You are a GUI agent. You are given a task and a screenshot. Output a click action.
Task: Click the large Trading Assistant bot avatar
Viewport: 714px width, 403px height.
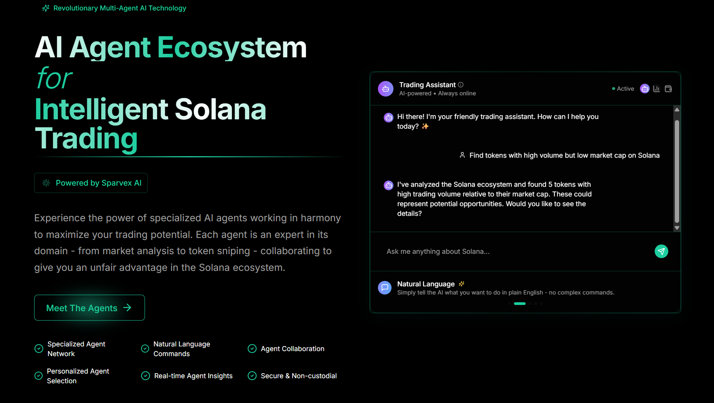pos(386,89)
